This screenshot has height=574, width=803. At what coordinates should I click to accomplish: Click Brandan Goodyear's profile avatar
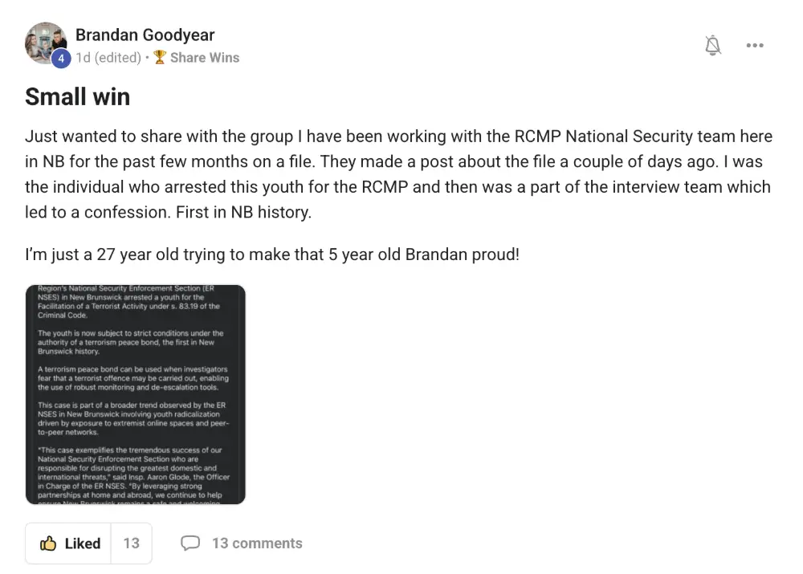(45, 42)
